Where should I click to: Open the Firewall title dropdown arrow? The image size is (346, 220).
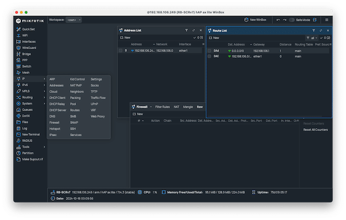tap(151, 107)
